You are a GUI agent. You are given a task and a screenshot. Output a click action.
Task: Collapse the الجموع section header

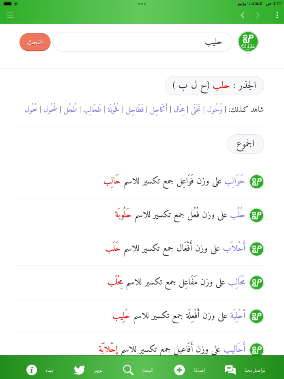[x=245, y=144]
